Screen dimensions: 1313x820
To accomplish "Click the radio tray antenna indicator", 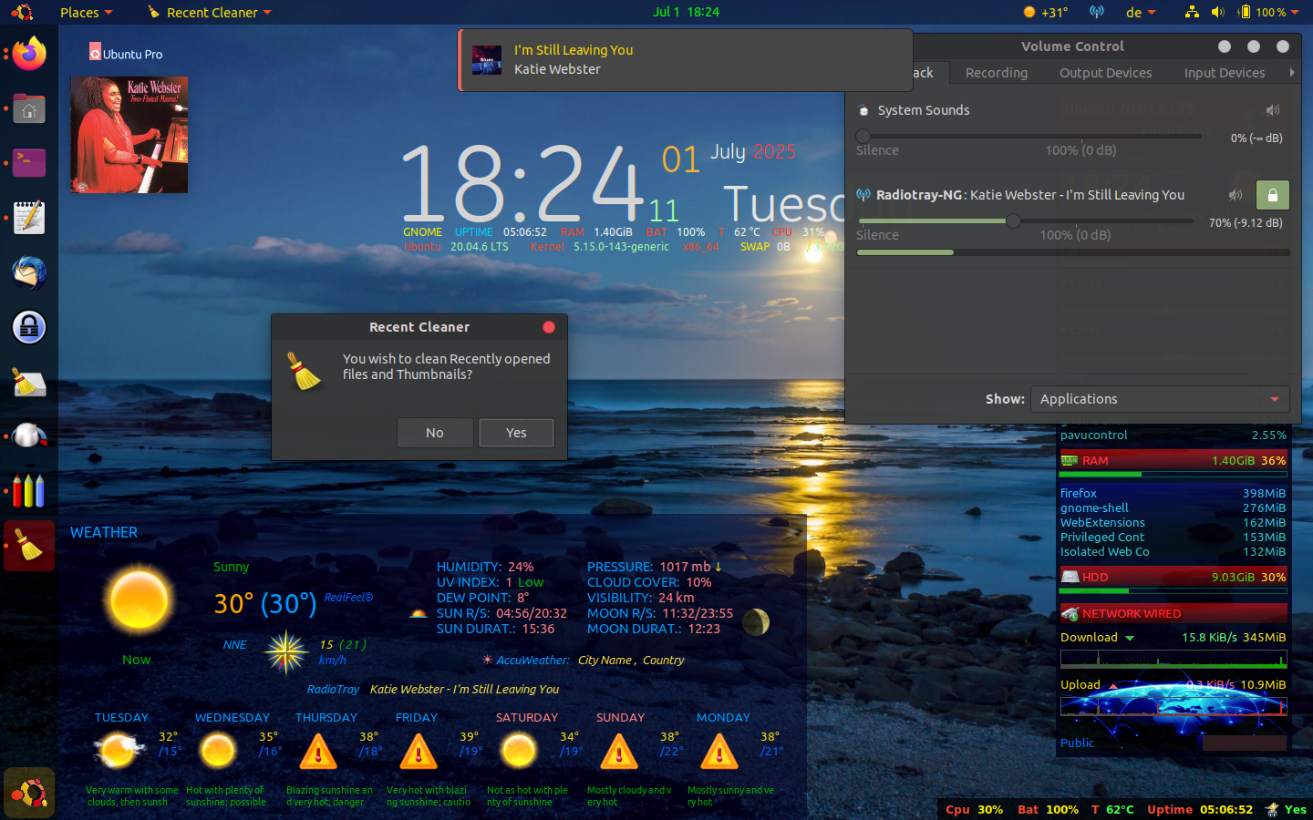I will [x=1097, y=12].
